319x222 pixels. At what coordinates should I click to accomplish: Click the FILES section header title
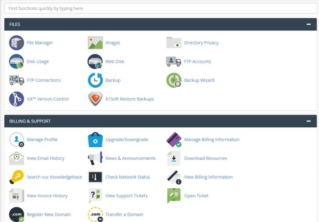(15, 25)
